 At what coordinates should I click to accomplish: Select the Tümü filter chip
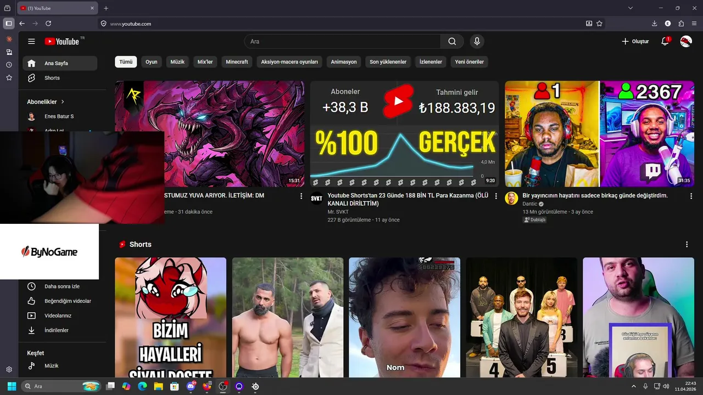[x=126, y=62]
